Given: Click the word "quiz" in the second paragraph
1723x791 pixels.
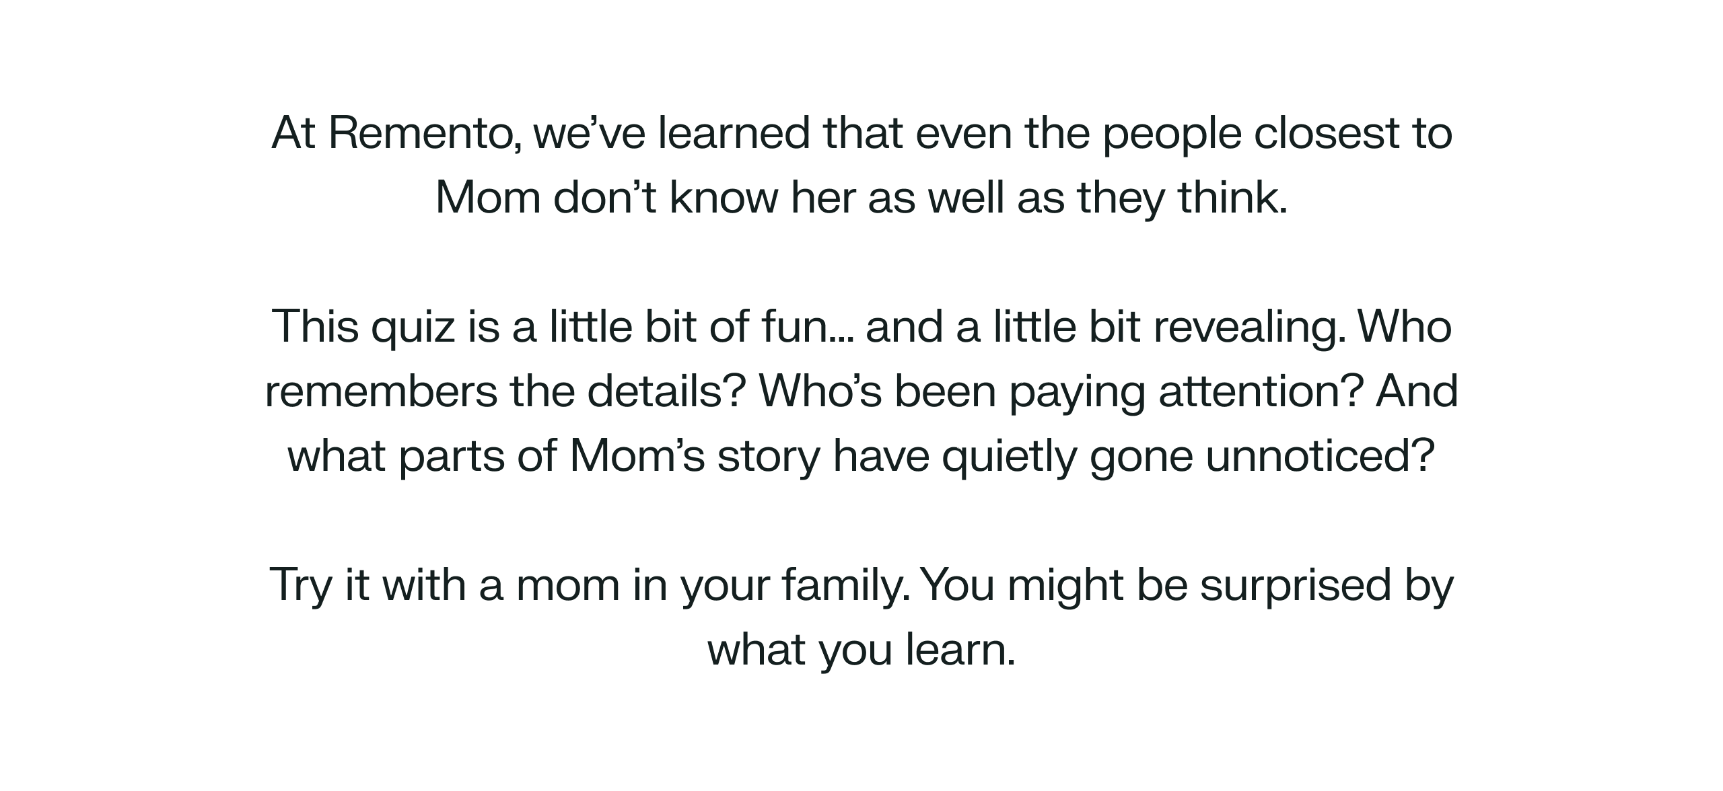Looking at the screenshot, I should (413, 327).
